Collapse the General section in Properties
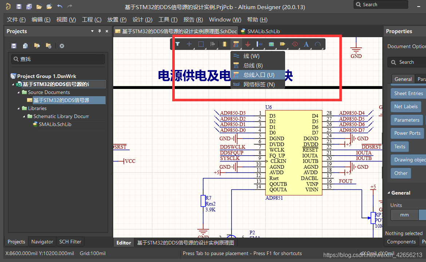Image resolution: width=426 pixels, height=262 pixels. coord(388,193)
